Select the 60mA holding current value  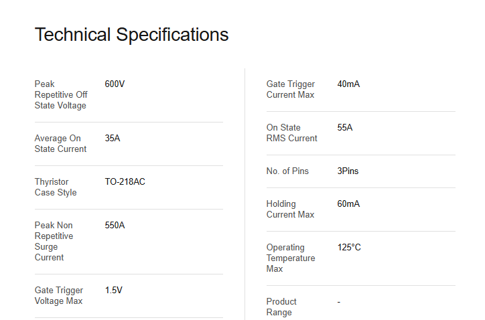[x=348, y=204]
